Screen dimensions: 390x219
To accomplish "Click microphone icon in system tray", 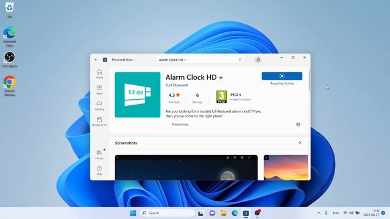I will tap(326, 213).
